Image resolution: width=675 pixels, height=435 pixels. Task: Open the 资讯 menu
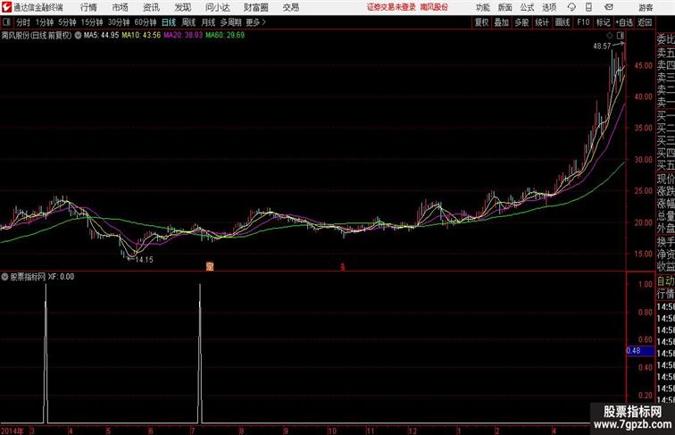(x=151, y=7)
